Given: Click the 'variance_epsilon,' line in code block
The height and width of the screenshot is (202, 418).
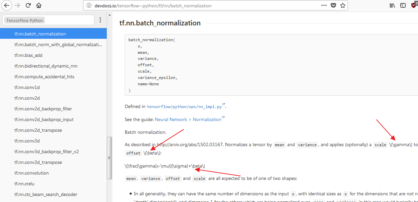Looking at the screenshot, I should point(158,78).
